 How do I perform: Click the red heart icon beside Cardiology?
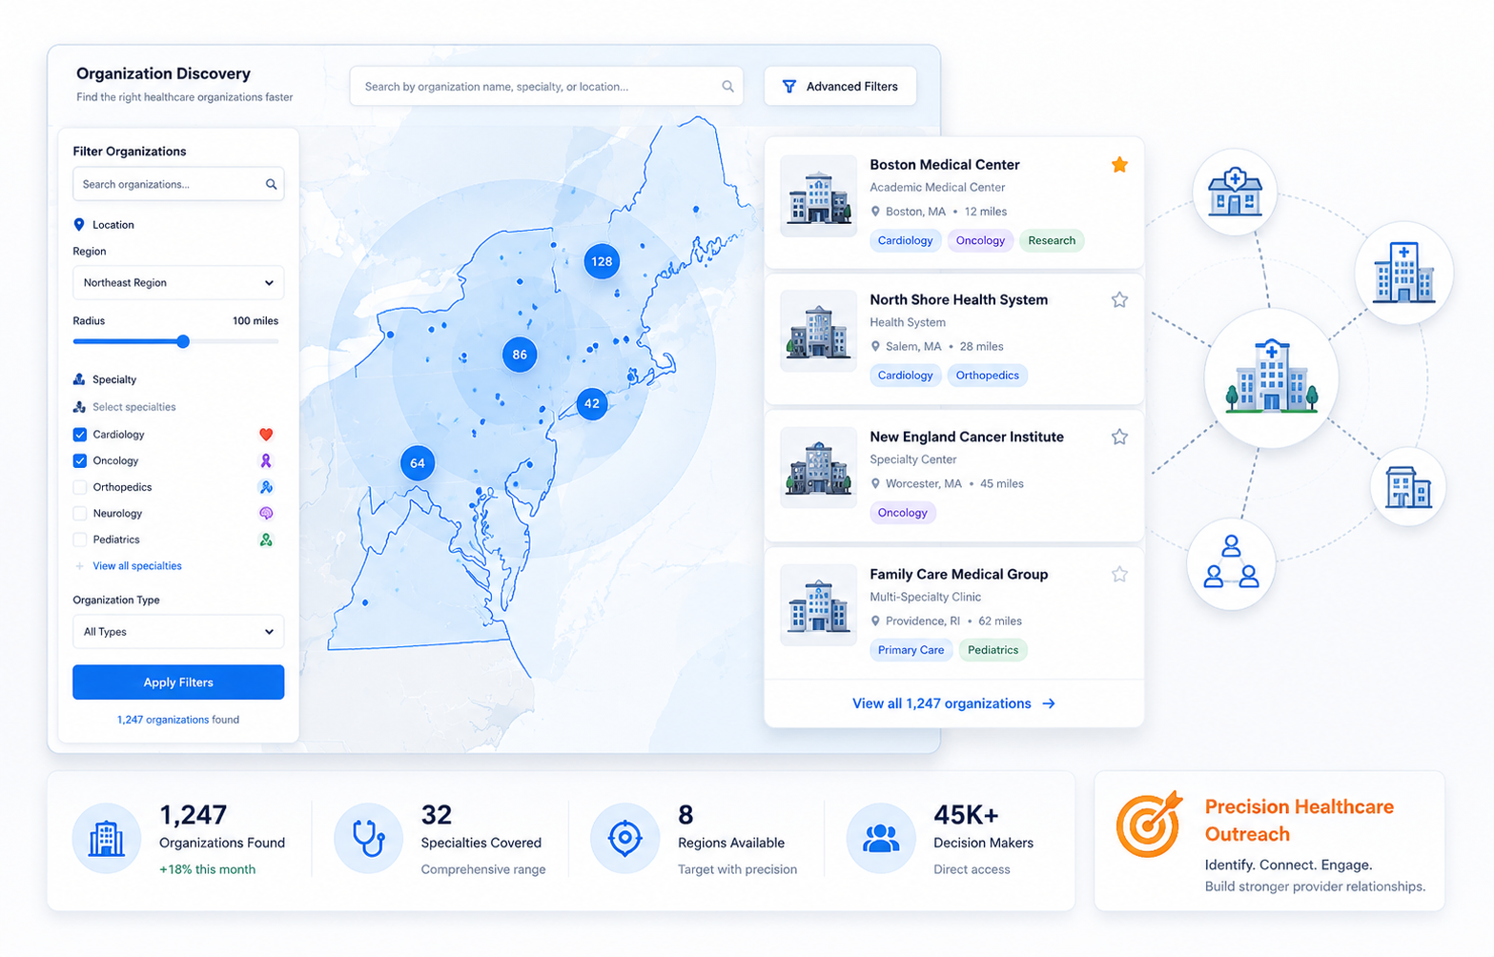(266, 435)
